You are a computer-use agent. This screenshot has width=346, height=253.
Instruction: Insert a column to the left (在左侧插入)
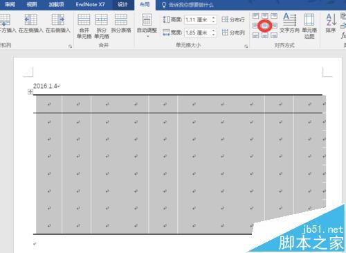click(x=31, y=23)
